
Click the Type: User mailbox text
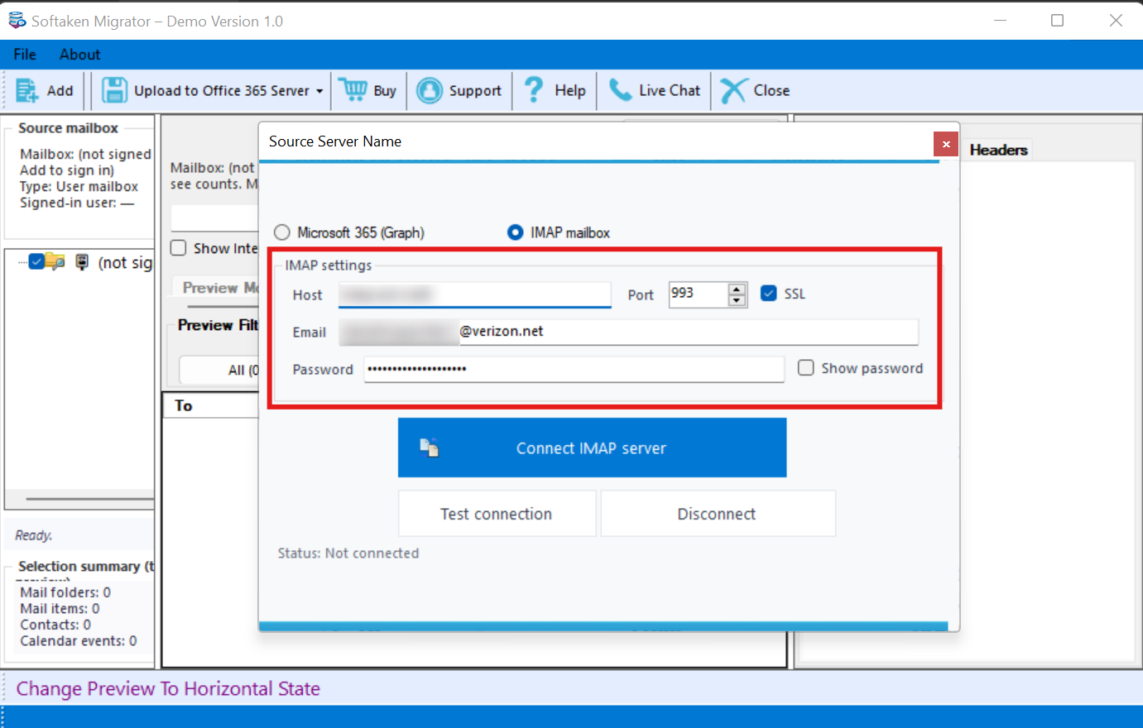(79, 187)
